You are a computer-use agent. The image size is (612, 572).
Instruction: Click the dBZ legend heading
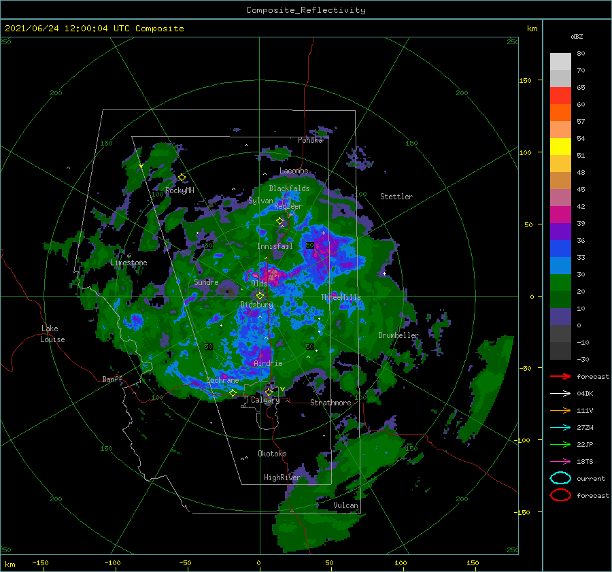coord(577,36)
